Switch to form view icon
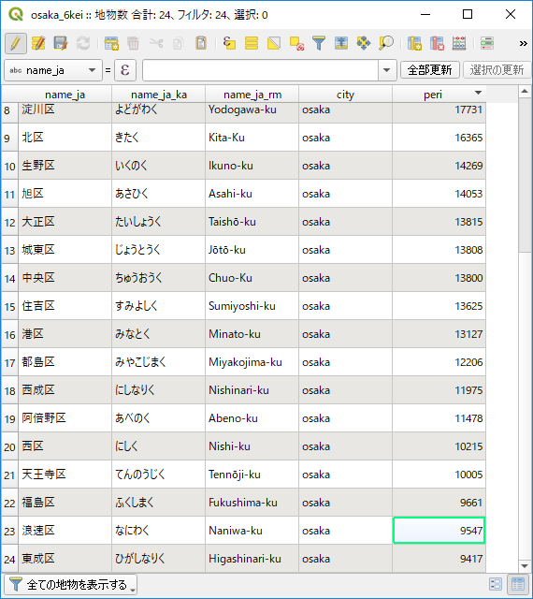The height and width of the screenshot is (599, 533). (x=496, y=584)
